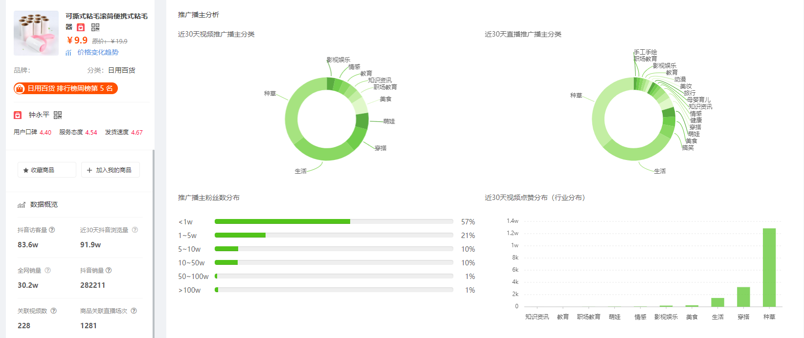The width and height of the screenshot is (804, 338).
Task: Click the help icon beside 抖音销量
Action: point(109,270)
